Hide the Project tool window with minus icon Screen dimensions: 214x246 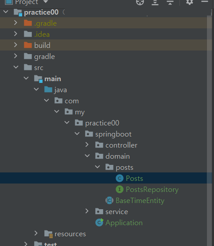click(204, 2)
